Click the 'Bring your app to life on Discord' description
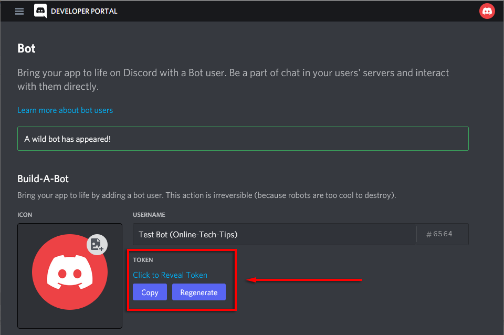This screenshot has height=335, width=504. 233,79
